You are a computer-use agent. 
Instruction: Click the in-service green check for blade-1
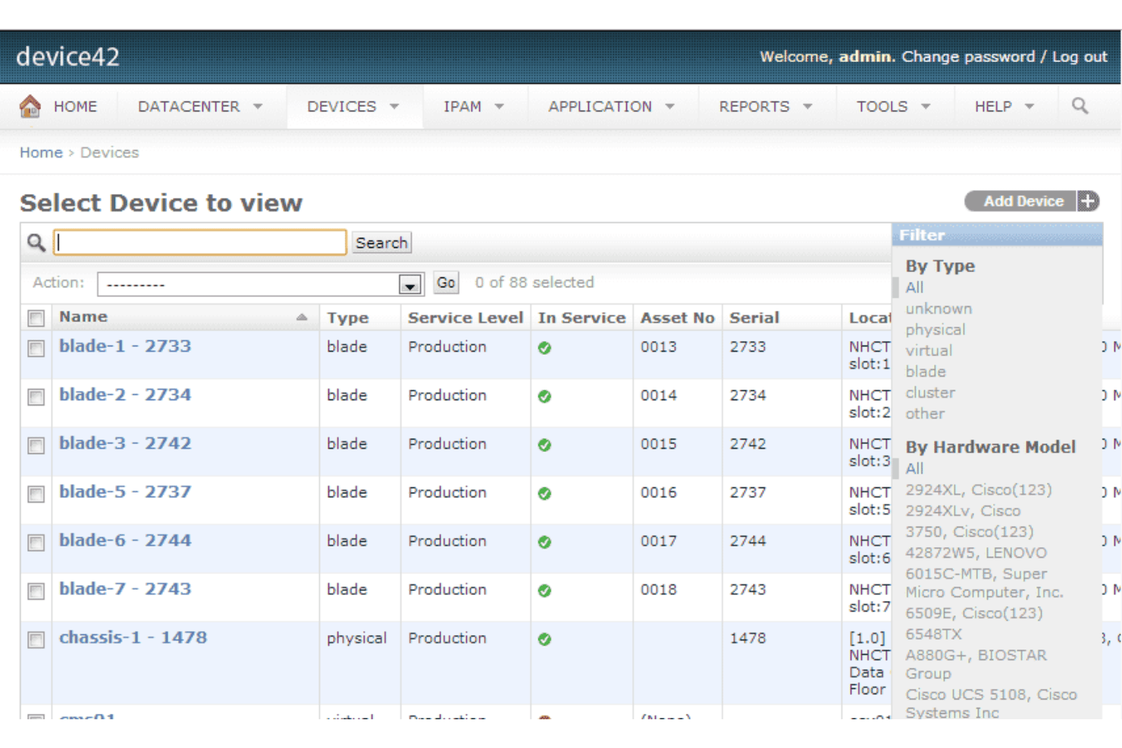pos(544,348)
